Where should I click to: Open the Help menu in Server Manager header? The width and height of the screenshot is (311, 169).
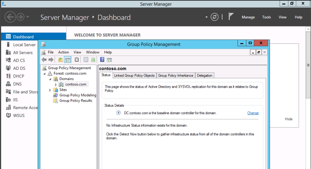click(299, 17)
